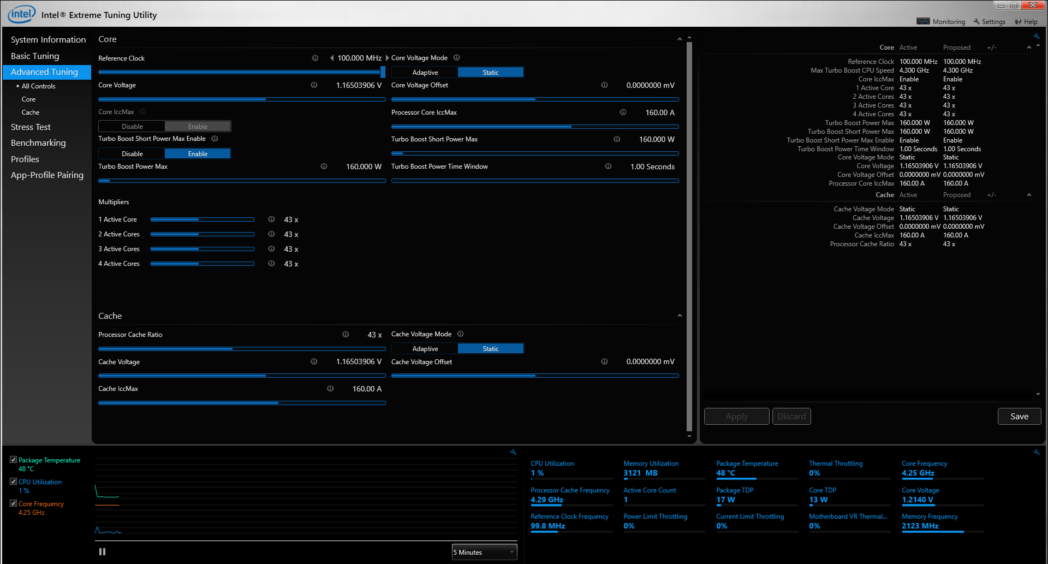Click info icon for 3 Active Cores multiplier

click(x=271, y=249)
